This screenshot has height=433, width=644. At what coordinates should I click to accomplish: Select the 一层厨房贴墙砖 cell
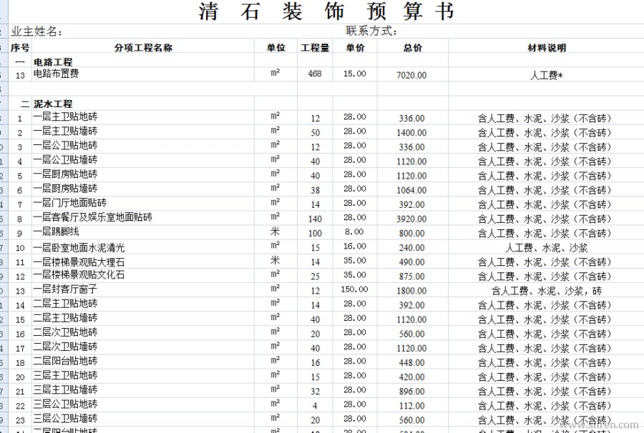click(143, 189)
